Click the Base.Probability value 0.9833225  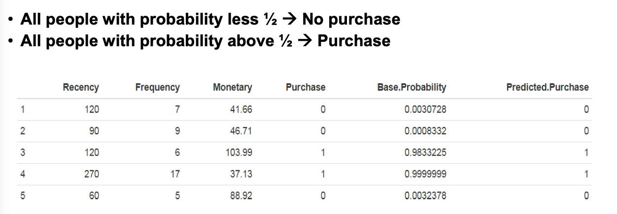425,153
